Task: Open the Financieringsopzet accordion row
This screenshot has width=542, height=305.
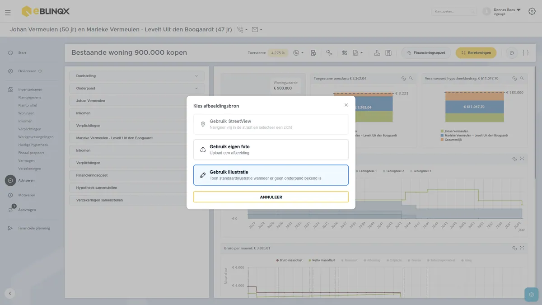Action: click(x=137, y=175)
